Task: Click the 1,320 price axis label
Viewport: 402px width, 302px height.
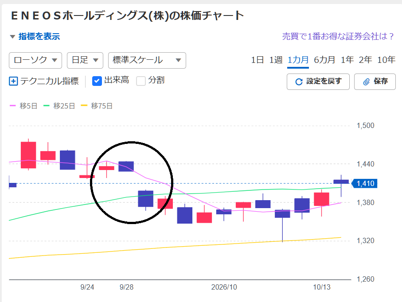Action: click(366, 240)
